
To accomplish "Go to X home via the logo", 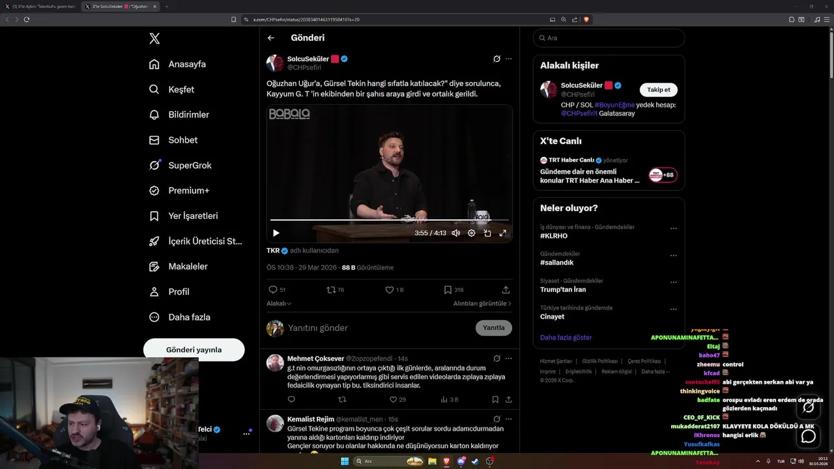I will click(154, 38).
